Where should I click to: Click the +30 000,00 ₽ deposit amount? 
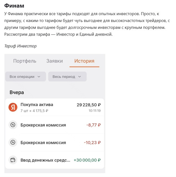(x=87, y=160)
